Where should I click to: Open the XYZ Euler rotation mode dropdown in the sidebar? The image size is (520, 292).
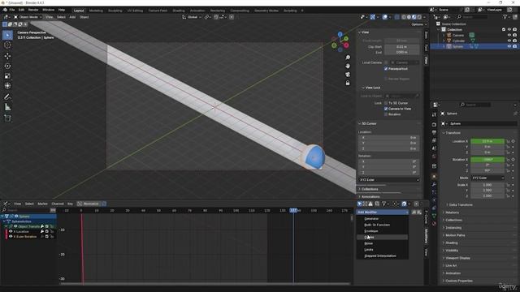click(389, 180)
